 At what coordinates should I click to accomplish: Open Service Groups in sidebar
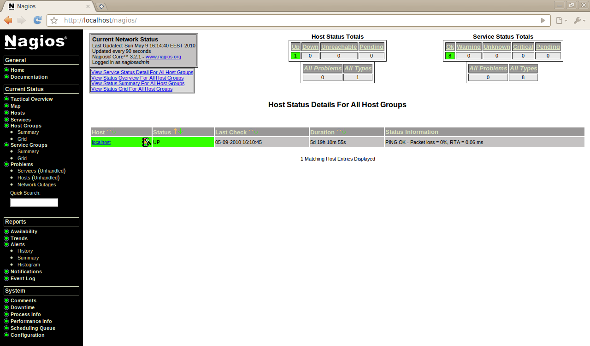pos(29,145)
